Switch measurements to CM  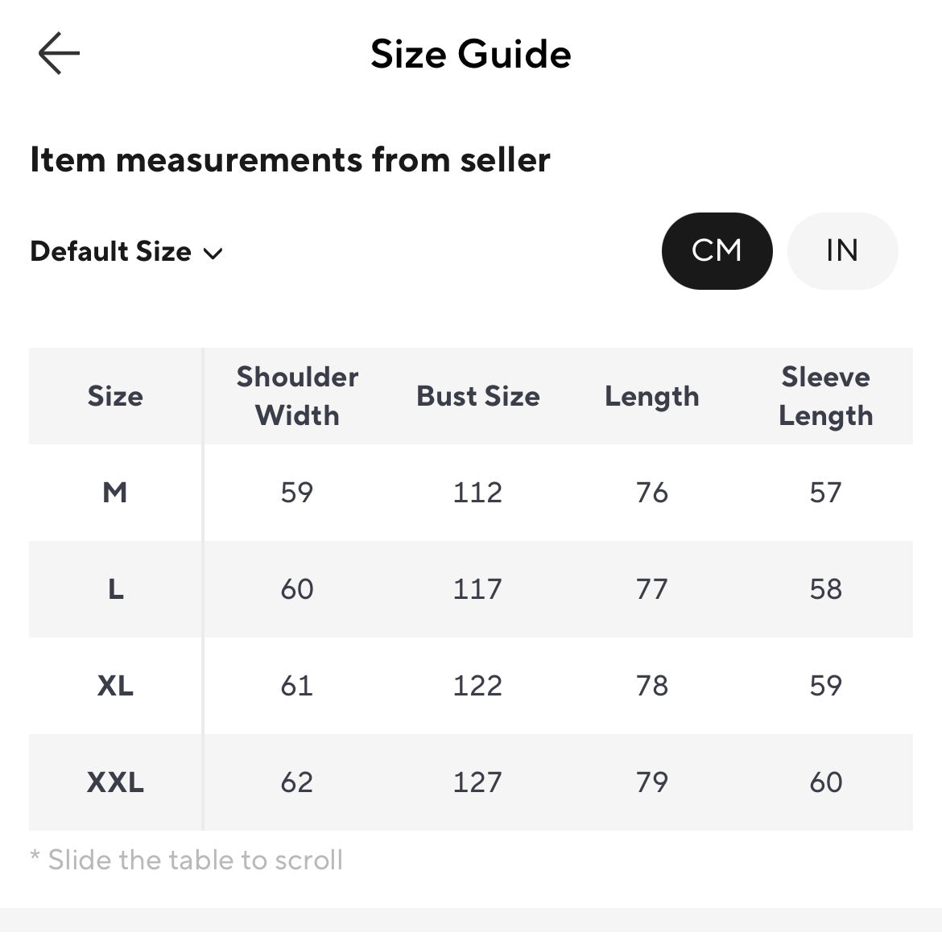(717, 251)
